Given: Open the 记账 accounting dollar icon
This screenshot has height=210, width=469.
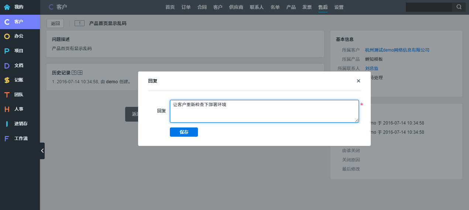Looking at the screenshot, I should pos(7,80).
